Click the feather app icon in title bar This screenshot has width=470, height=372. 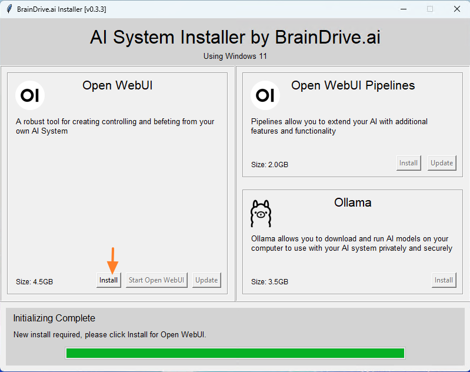click(x=8, y=9)
